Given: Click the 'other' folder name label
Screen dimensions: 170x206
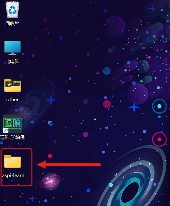Looking at the screenshot, I should 12,100.
